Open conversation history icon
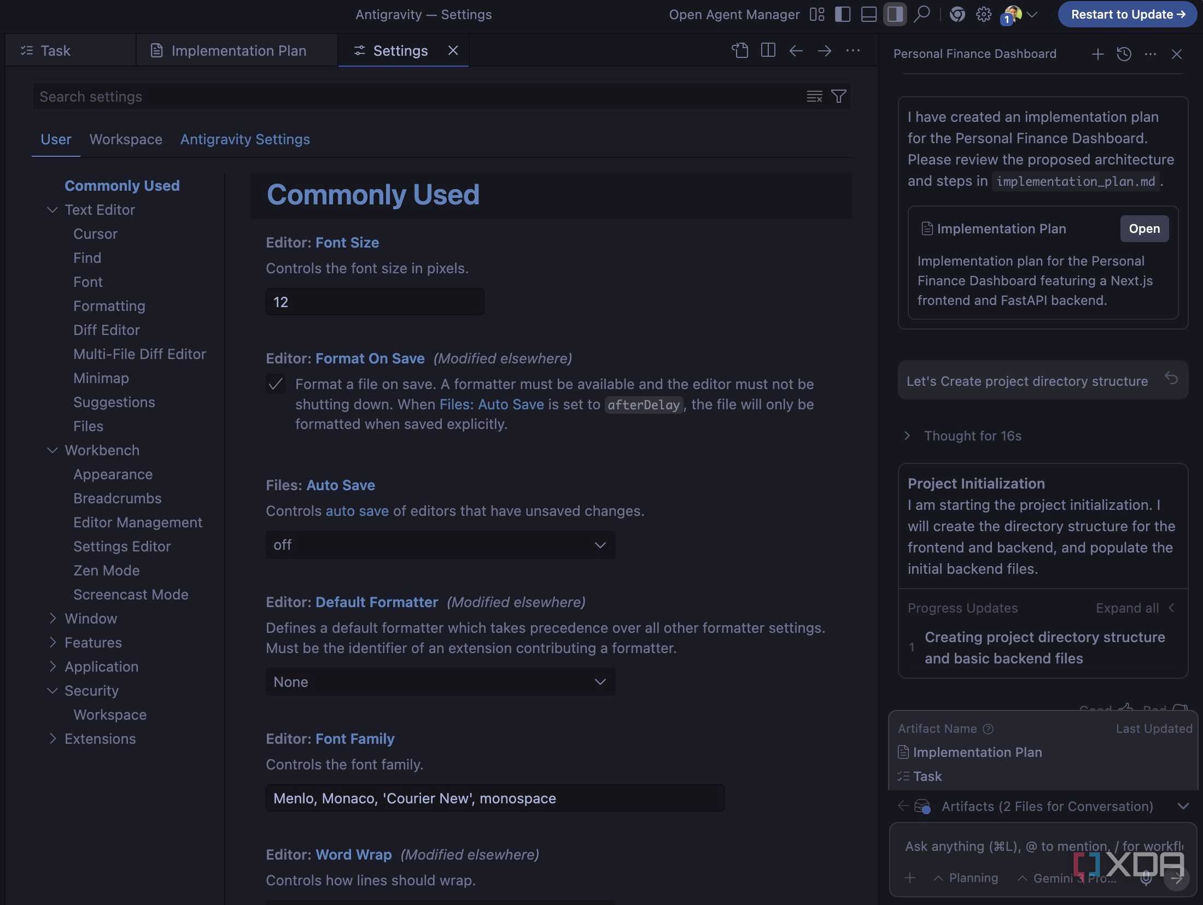This screenshot has height=905, width=1203. (1124, 54)
